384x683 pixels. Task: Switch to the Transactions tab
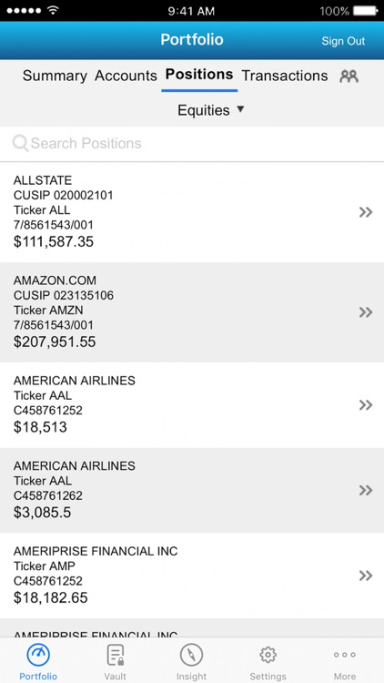[x=285, y=76]
